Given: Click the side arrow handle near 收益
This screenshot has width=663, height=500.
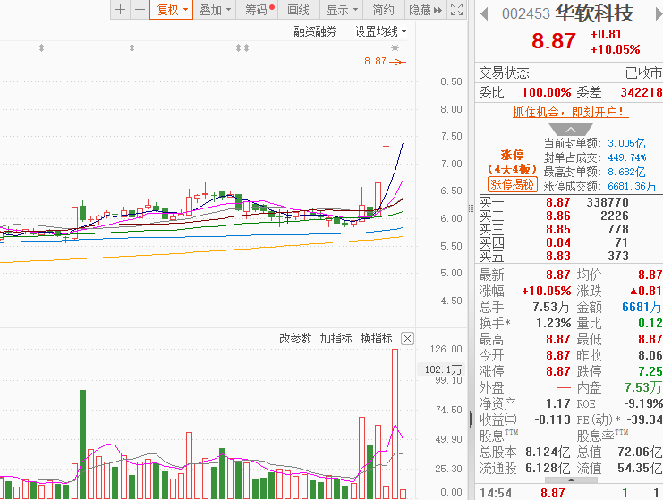Looking at the screenshot, I should point(472,419).
